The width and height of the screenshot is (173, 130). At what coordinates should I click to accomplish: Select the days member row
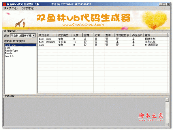click(x=103, y=45)
